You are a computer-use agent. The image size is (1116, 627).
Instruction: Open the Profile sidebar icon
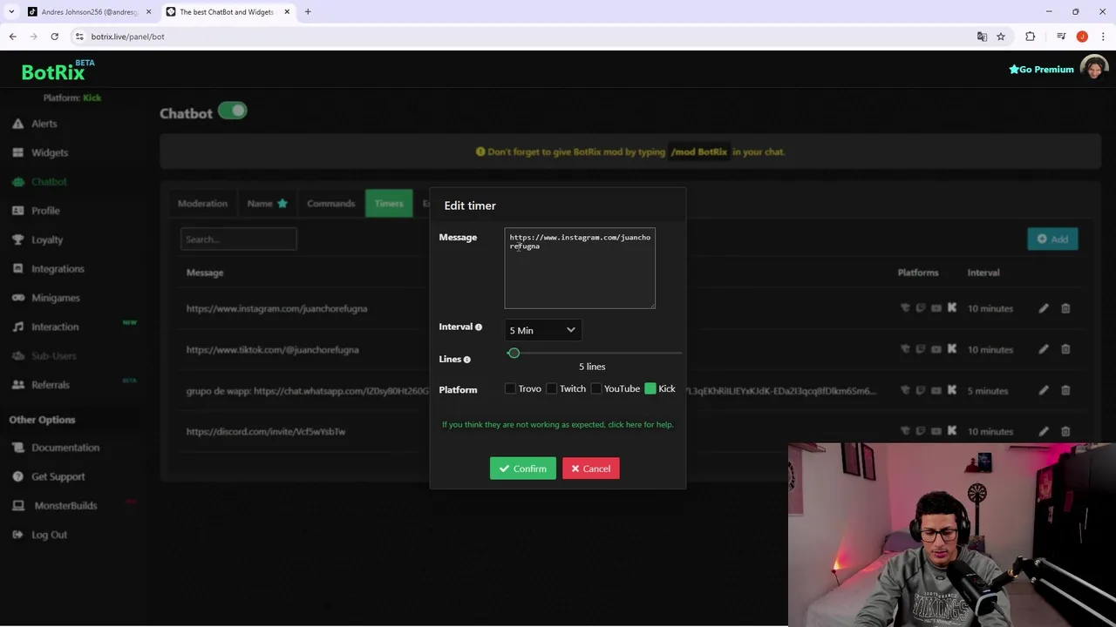[17, 211]
